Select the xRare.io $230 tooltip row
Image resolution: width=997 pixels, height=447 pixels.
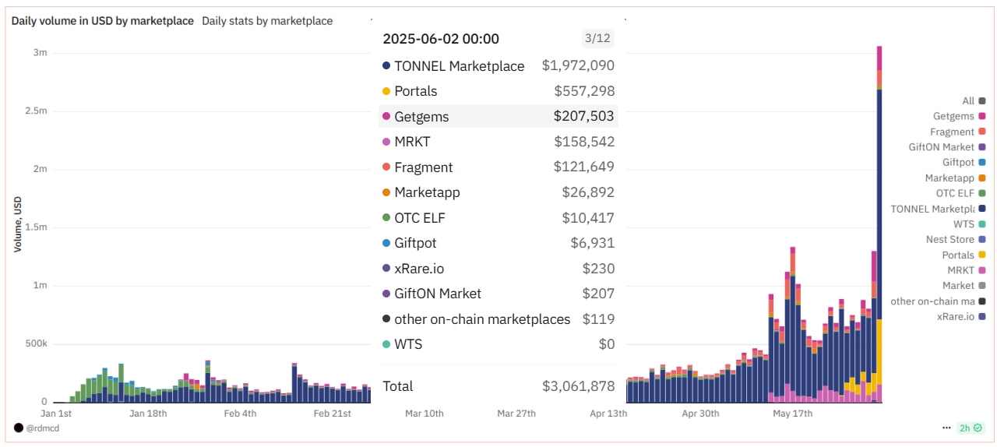point(498,269)
